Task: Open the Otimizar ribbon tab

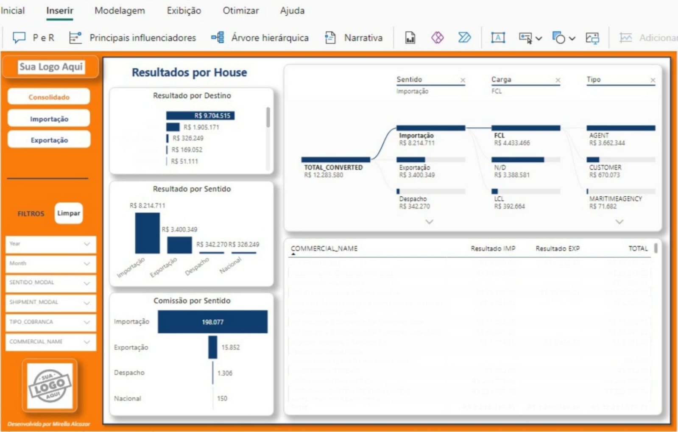Action: (x=241, y=11)
